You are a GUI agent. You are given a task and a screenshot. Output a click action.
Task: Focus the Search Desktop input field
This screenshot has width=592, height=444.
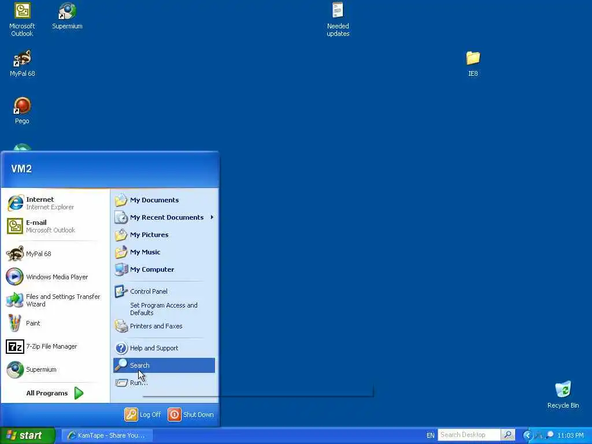[x=469, y=435]
